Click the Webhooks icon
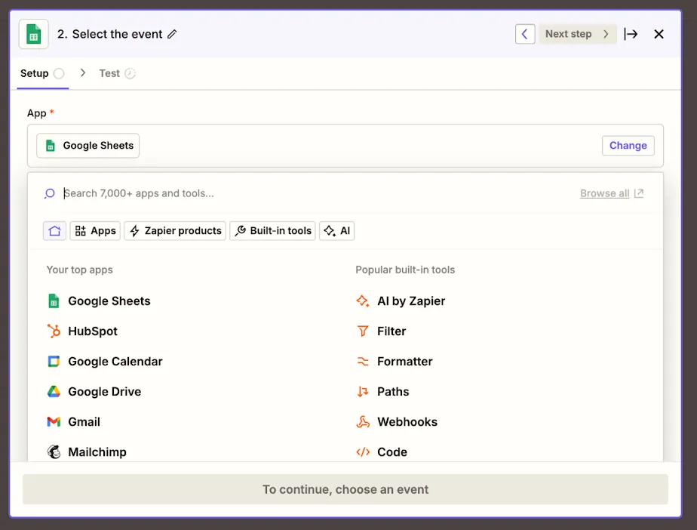Viewport: 697px width, 530px height. click(363, 422)
